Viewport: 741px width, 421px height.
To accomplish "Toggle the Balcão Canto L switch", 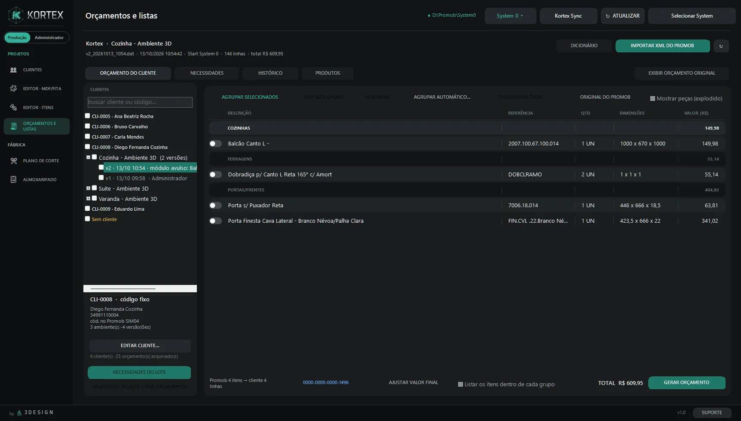I will pyautogui.click(x=216, y=144).
